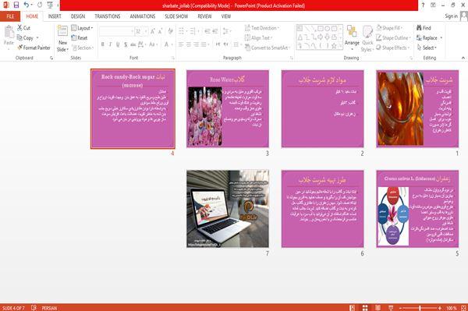The width and height of the screenshot is (468, 311).
Task: Click the Arrange button in Drawing group
Action: (x=352, y=37)
